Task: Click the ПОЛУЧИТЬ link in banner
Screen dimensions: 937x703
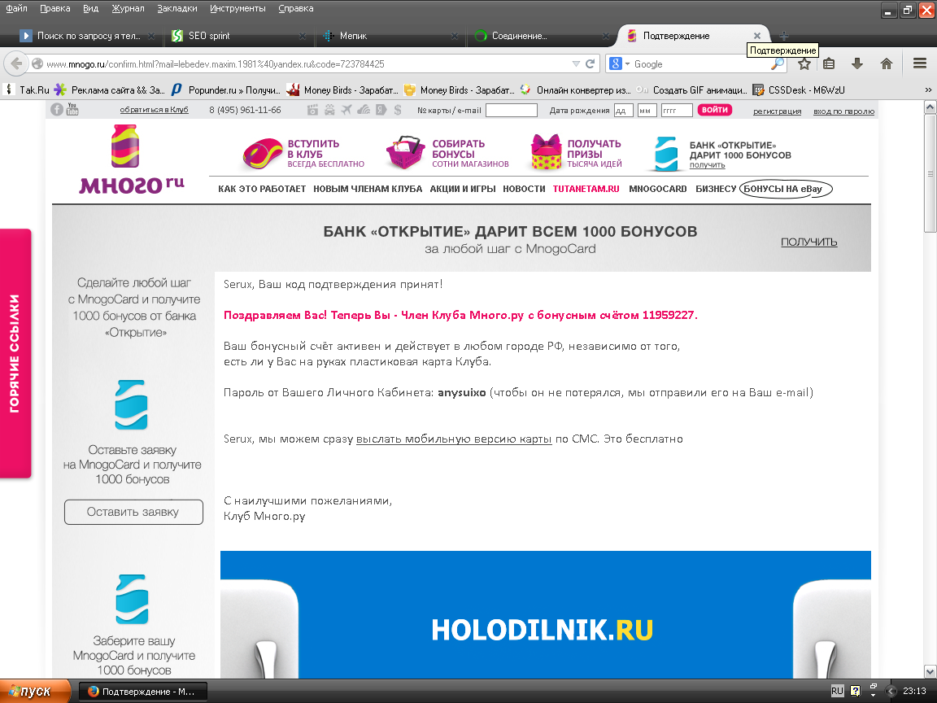Action: (808, 242)
